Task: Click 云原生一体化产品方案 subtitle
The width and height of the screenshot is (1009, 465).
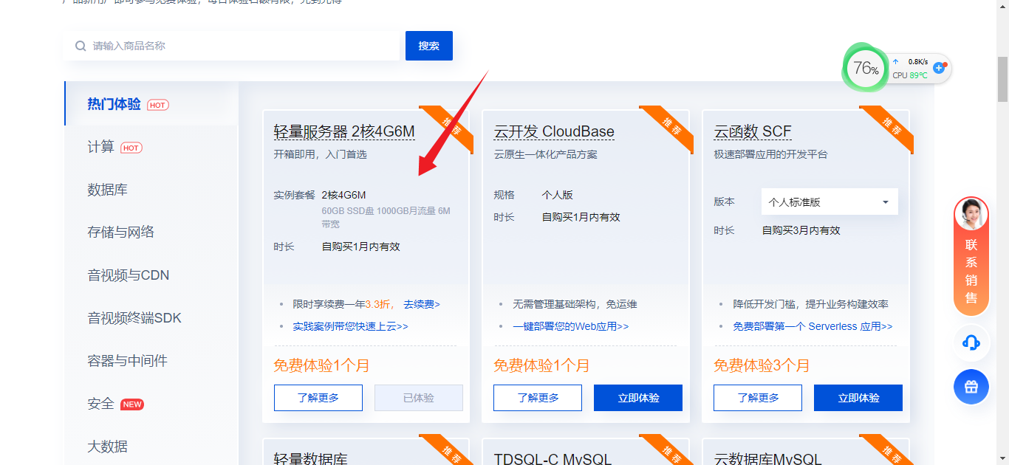Action: [545, 154]
